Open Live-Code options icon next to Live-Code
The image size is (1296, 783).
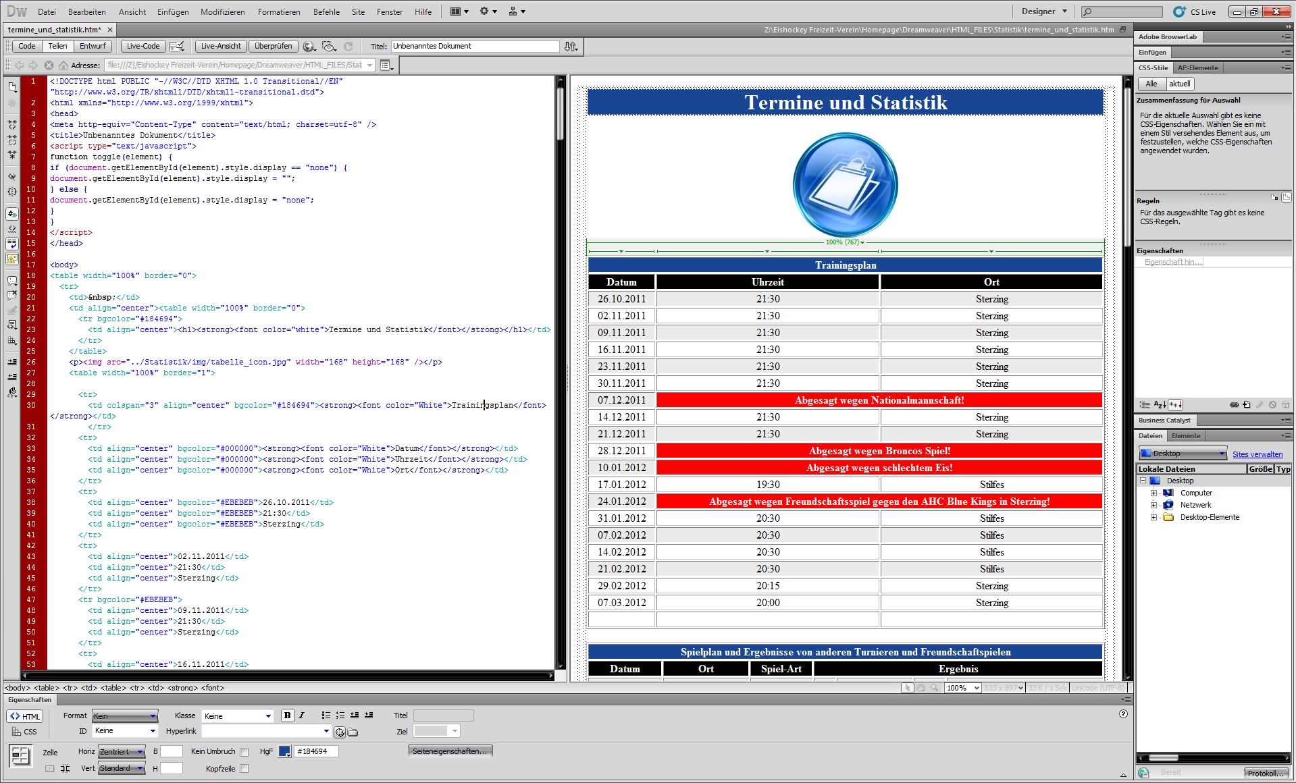pos(177,47)
